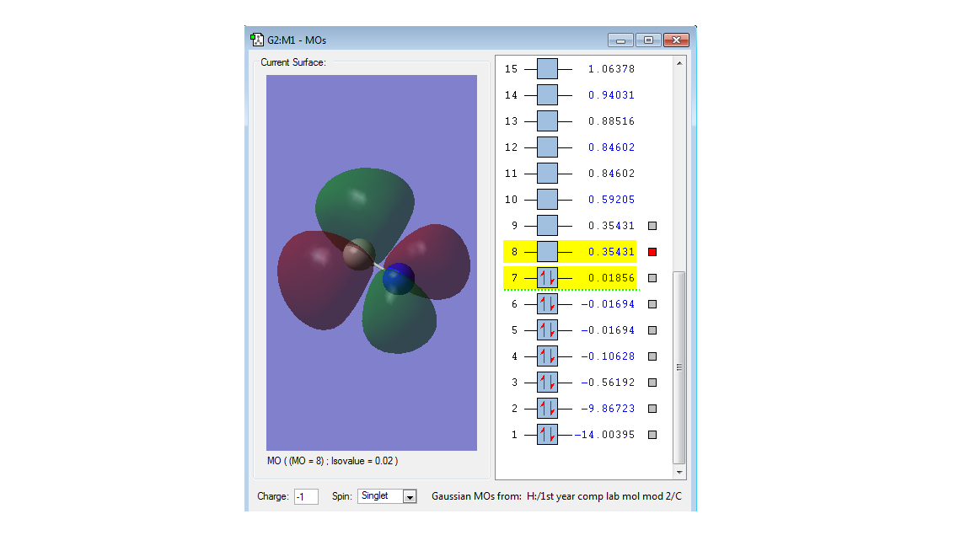The width and height of the screenshot is (971, 546).
Task: Select the occupied orbital box for MO 2
Action: [x=547, y=409]
